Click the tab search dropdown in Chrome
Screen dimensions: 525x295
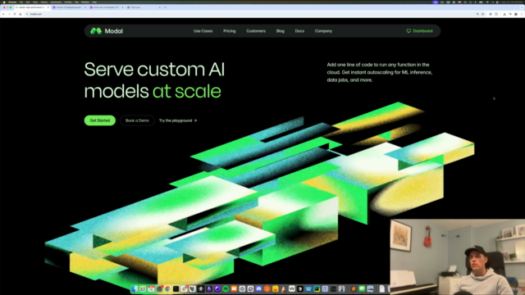(x=522, y=7)
